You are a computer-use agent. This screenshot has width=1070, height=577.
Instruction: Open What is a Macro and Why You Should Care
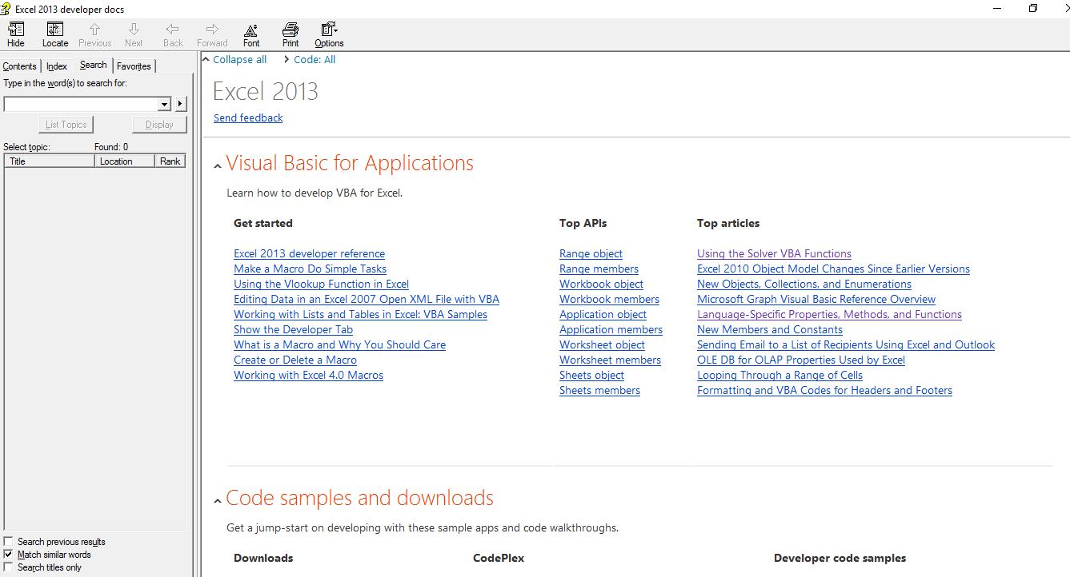tap(339, 345)
